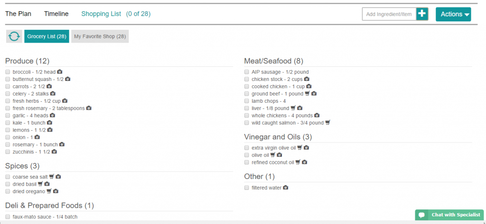Image resolution: width=486 pixels, height=224 pixels.
Task: Click the plus icon to add ingredient
Action: (422, 14)
